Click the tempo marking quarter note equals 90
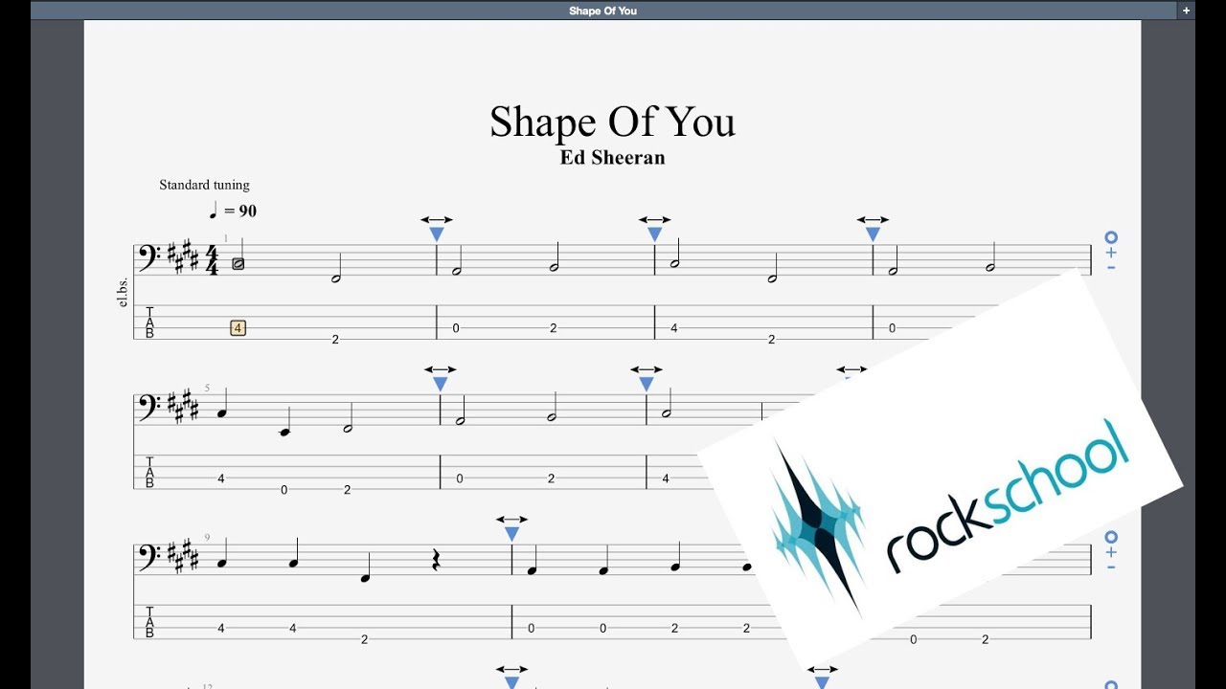1226x689 pixels. [233, 211]
